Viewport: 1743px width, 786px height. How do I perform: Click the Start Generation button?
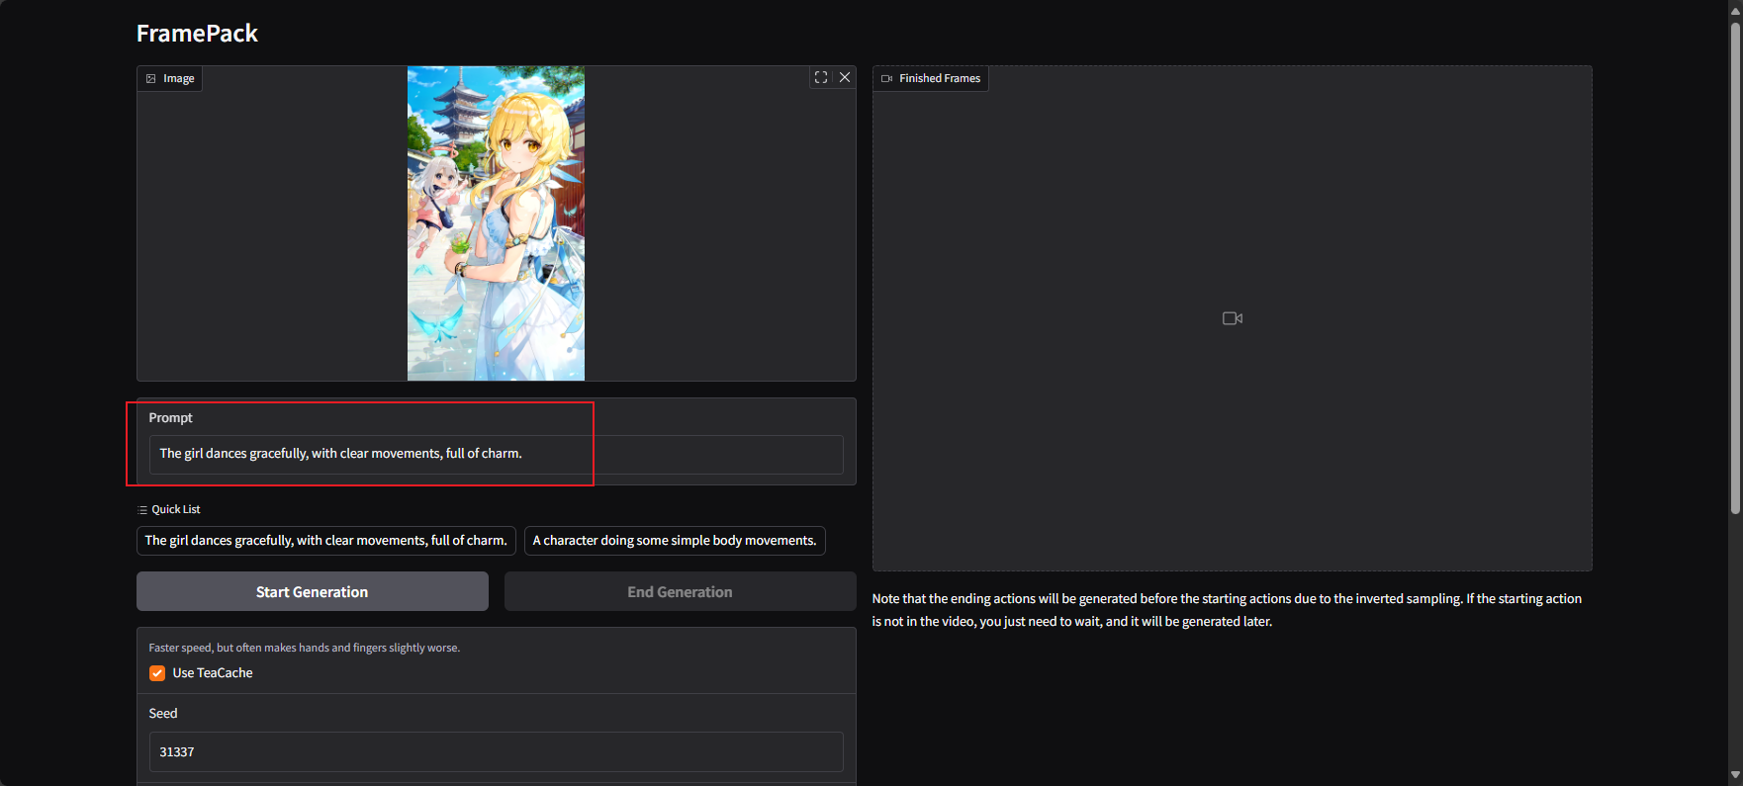pyautogui.click(x=313, y=591)
